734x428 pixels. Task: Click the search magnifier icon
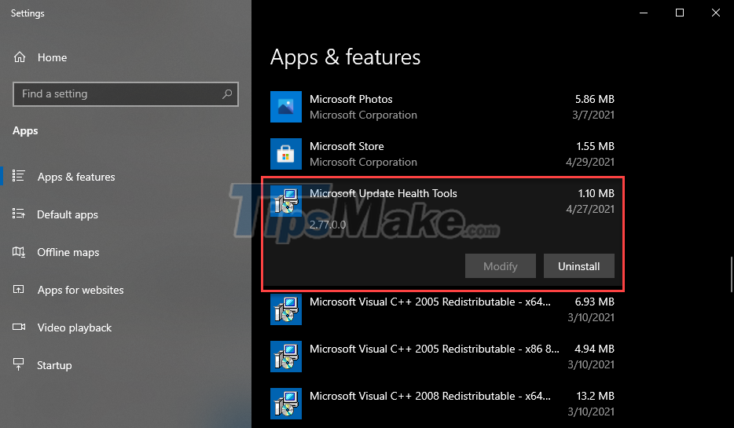pyautogui.click(x=227, y=94)
